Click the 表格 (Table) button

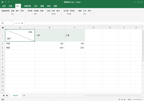[x=13, y=11]
